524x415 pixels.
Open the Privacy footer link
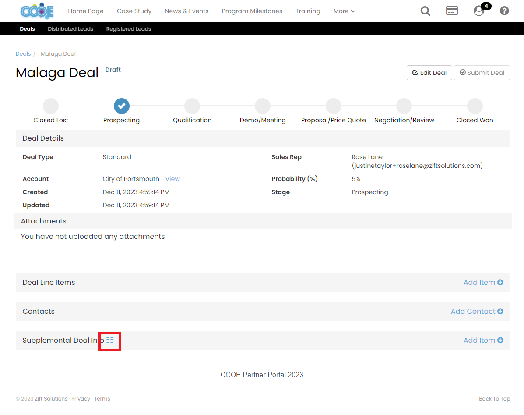81,399
